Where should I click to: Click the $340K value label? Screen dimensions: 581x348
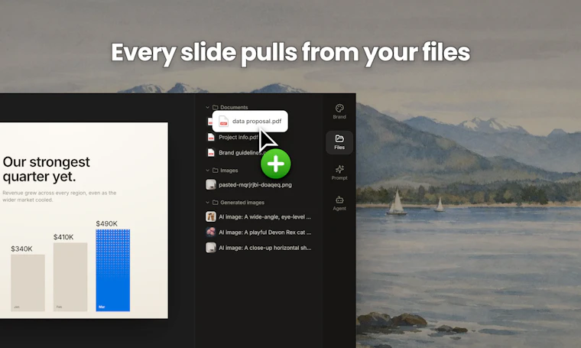pyautogui.click(x=21, y=249)
